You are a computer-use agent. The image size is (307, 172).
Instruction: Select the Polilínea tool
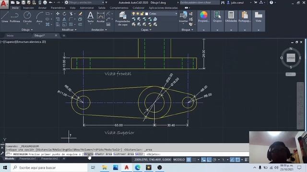15,17
